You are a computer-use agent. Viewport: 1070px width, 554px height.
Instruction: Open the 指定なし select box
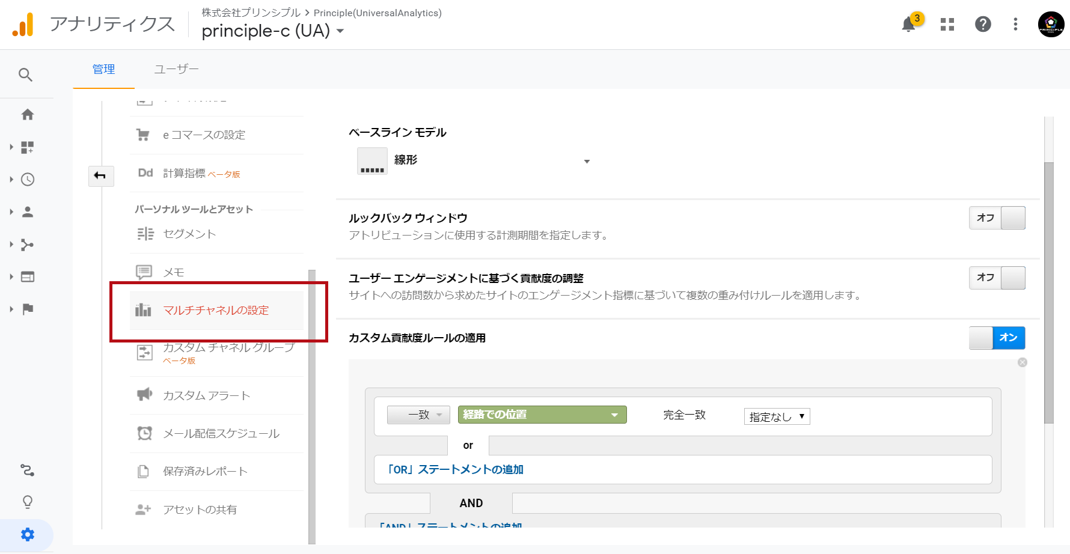[777, 416]
